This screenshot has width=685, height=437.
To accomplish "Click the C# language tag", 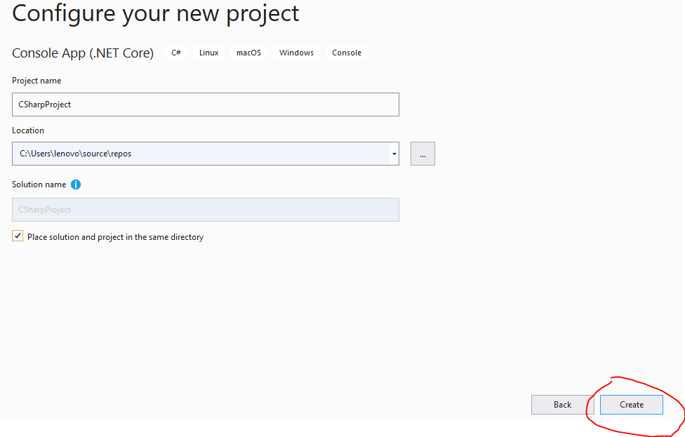I will [x=176, y=53].
